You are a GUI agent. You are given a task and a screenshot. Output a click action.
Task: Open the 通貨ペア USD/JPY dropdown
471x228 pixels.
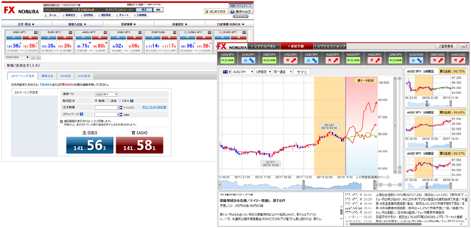point(106,94)
